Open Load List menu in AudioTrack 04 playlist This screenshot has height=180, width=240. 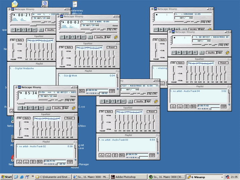[224, 106]
